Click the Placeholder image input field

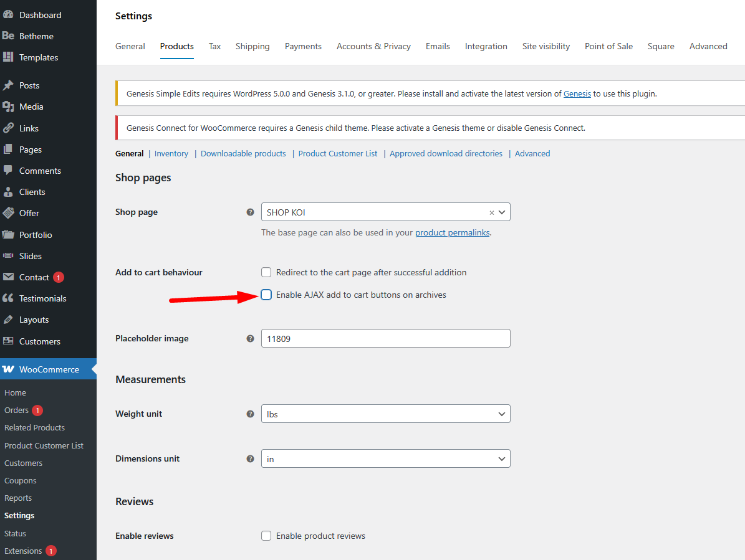pyautogui.click(x=385, y=339)
